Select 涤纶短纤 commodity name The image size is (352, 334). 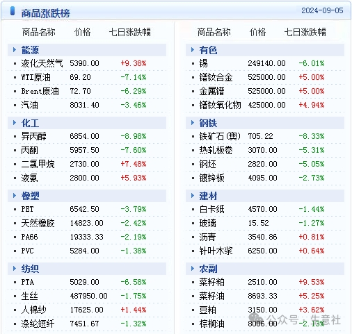[x=38, y=324]
